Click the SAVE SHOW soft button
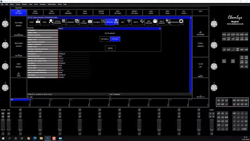250x141 pixels. [85, 13]
